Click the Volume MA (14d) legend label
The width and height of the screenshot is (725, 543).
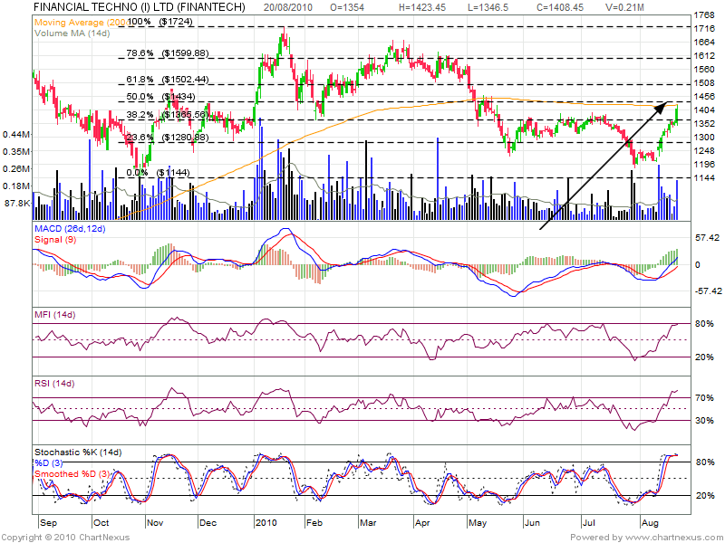pyautogui.click(x=72, y=33)
